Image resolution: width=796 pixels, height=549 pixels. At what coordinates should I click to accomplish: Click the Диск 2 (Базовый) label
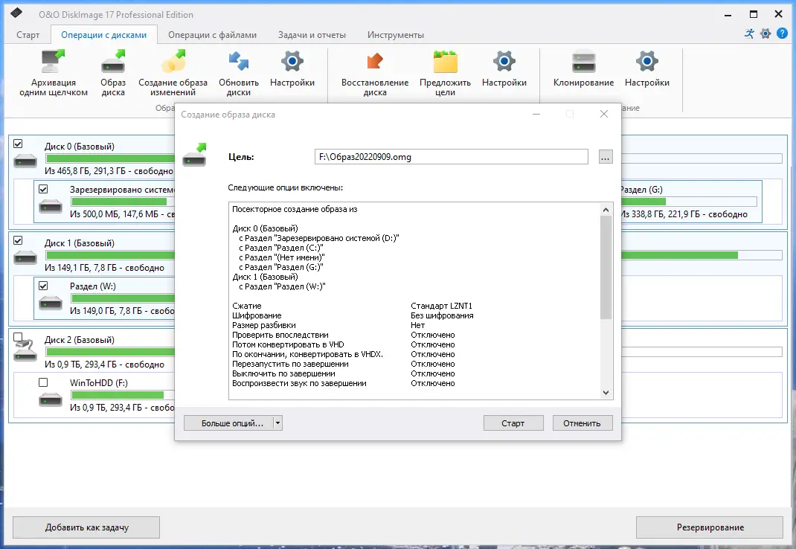point(79,340)
